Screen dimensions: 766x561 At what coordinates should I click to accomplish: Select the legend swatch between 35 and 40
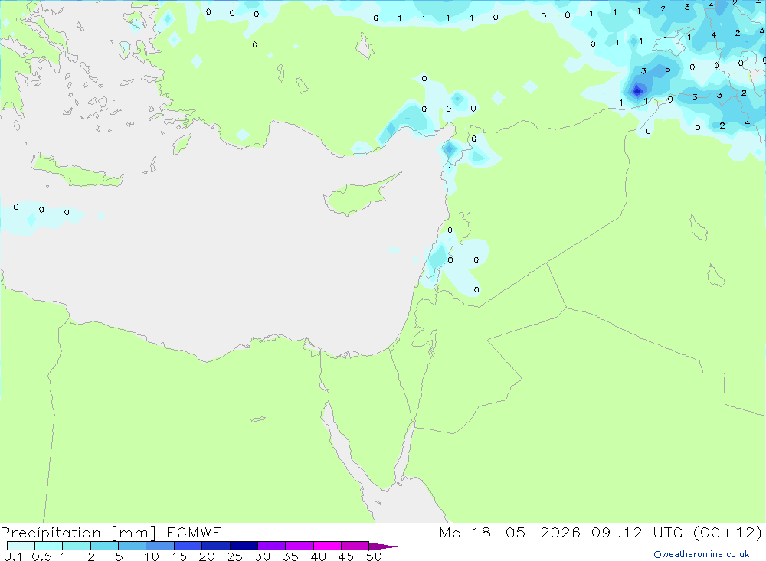300,546
